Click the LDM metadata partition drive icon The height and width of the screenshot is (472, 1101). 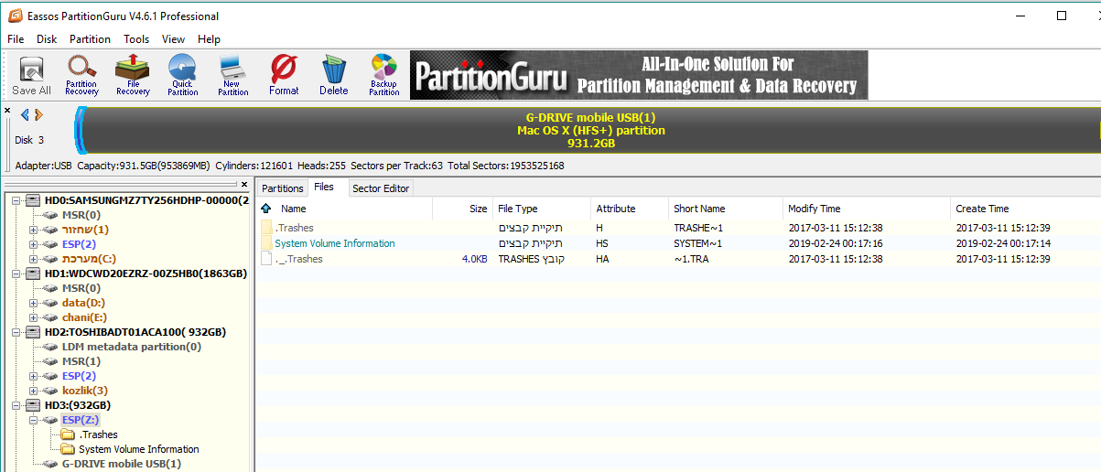(50, 347)
